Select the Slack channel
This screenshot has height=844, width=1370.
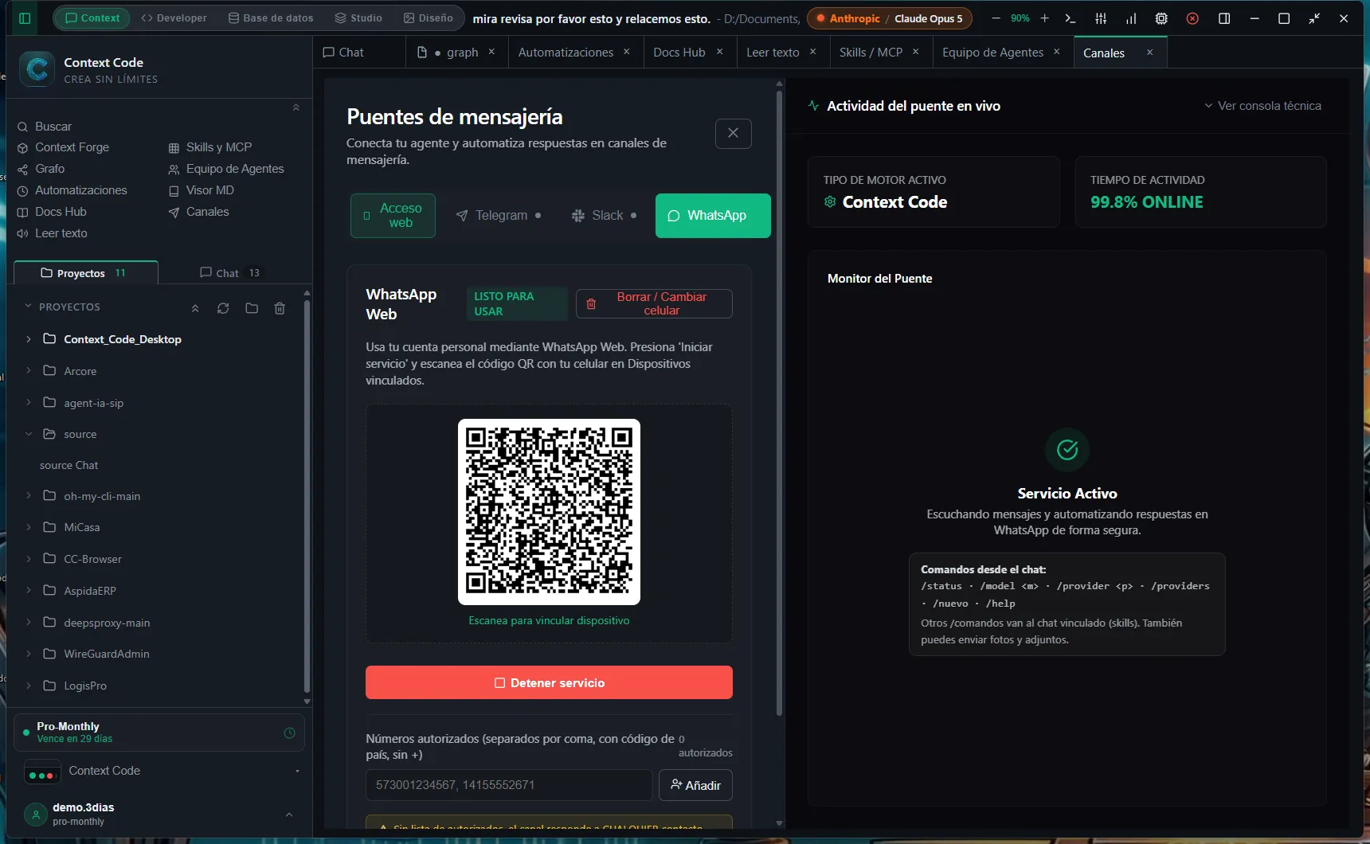point(604,216)
